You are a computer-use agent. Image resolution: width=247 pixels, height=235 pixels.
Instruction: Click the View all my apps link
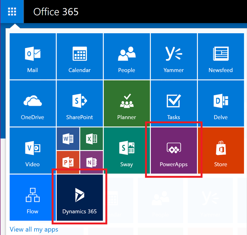tap(34, 229)
